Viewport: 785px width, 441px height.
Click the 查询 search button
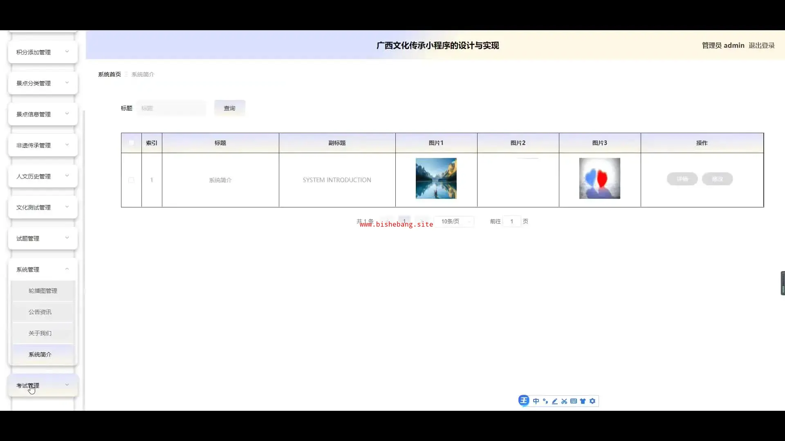click(x=229, y=108)
